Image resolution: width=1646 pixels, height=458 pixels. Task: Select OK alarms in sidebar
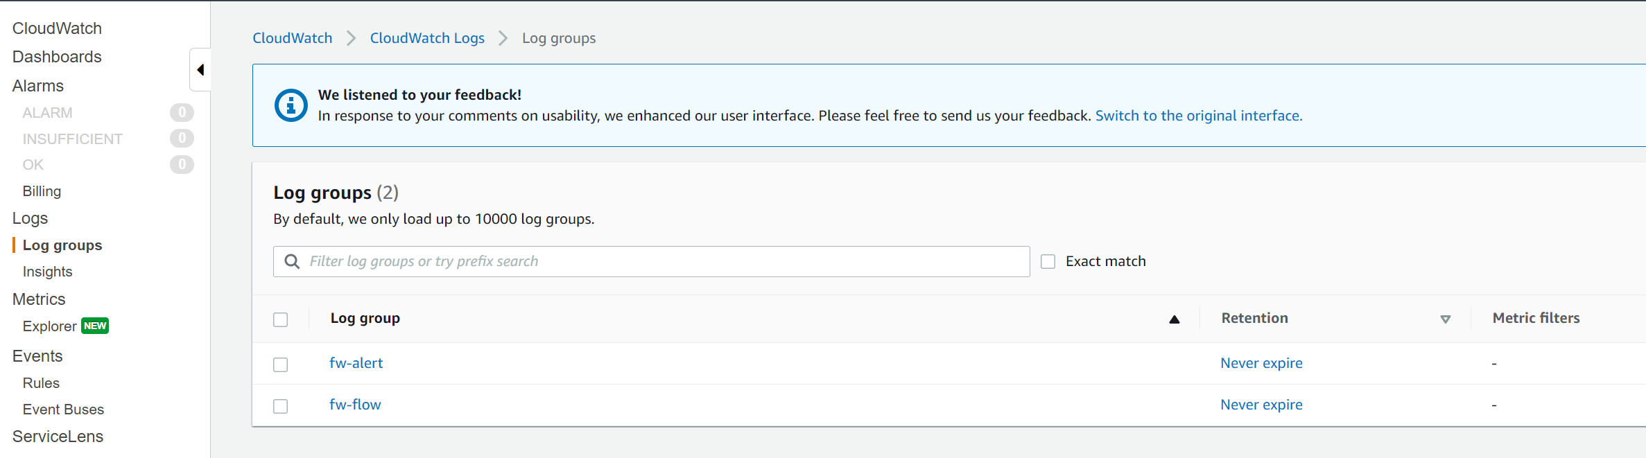point(33,165)
